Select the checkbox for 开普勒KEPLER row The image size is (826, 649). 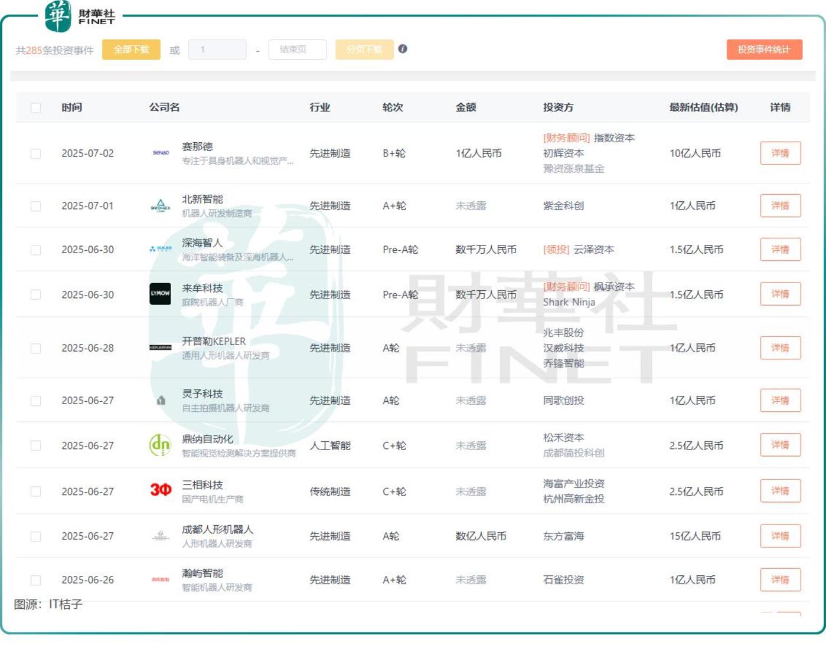(x=36, y=348)
